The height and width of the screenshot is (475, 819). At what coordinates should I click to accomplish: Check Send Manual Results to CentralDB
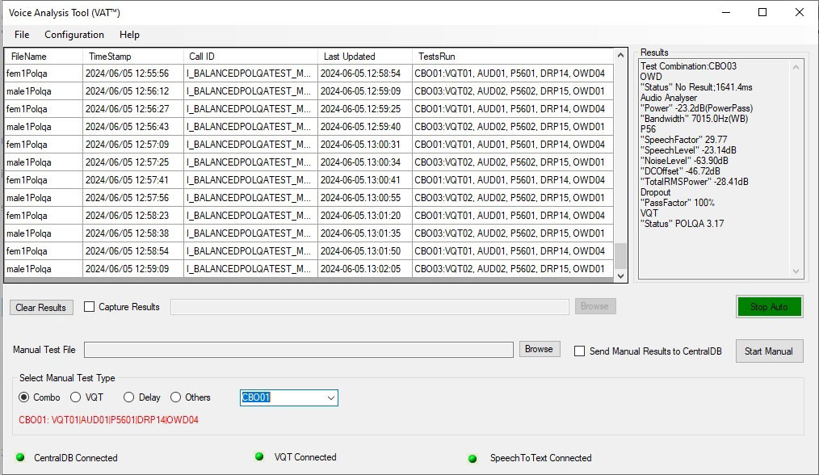point(579,351)
